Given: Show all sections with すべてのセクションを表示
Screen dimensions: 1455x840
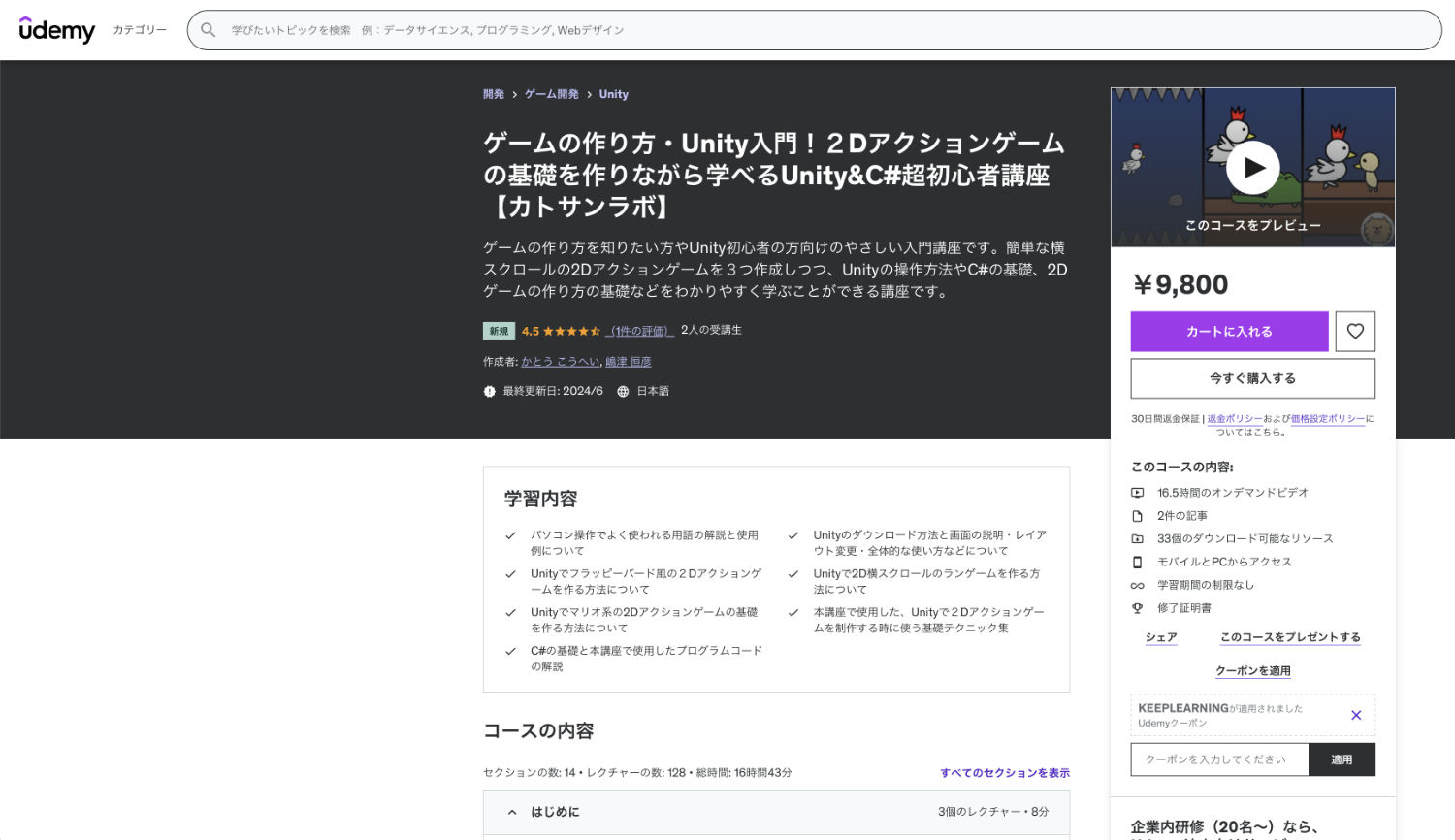Looking at the screenshot, I should [x=1005, y=773].
